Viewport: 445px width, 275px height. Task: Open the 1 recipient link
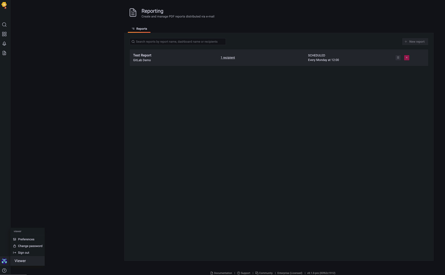[x=228, y=58]
